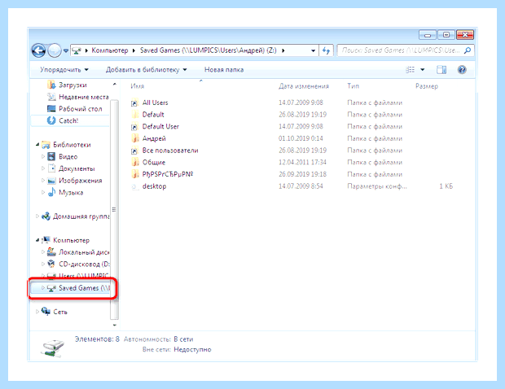Open Загрузки in the navigation pane

tap(72, 85)
